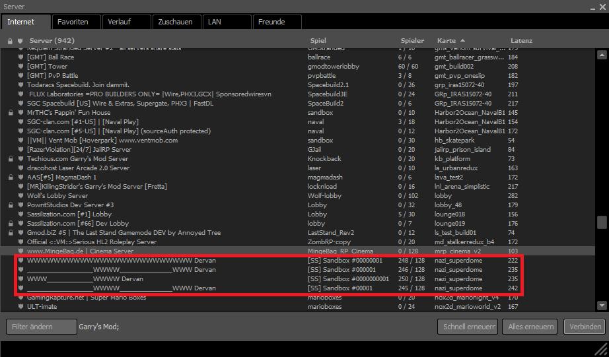Click the shield icon beside SGC-clan.com [#1-US]
This screenshot has height=357, width=609.
pos(20,122)
